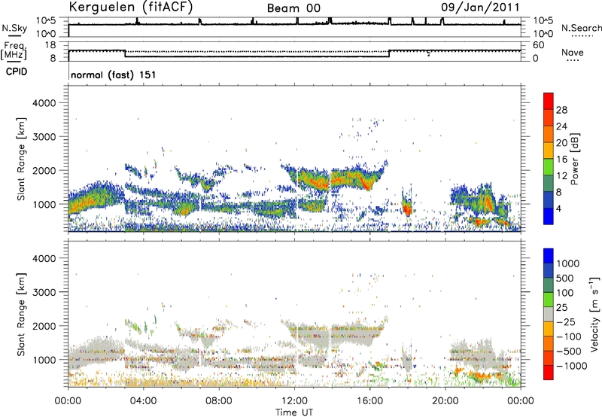Click the power colorbar value '16'
This screenshot has width=602, height=417.
561,160
